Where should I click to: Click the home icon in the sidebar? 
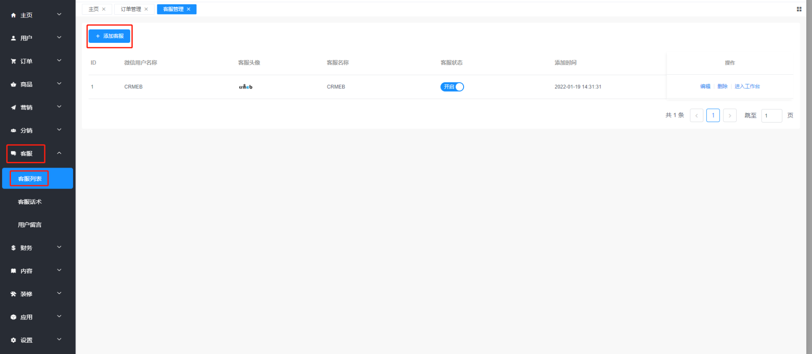(13, 15)
